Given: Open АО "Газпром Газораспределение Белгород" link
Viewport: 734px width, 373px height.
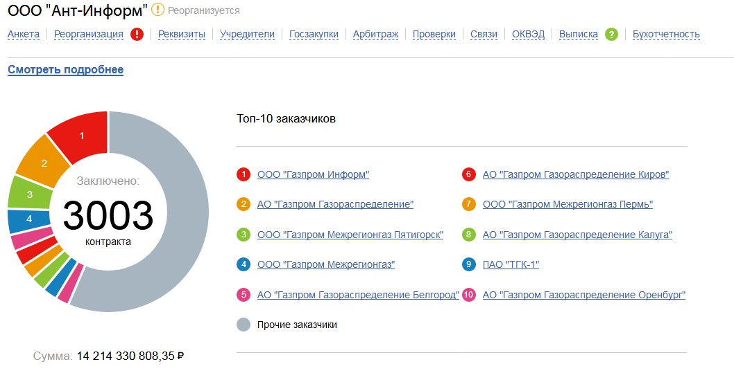Looking at the screenshot, I should pos(358,295).
